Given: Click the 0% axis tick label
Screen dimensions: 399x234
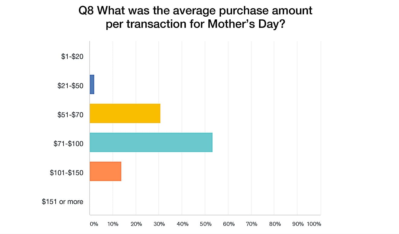Looking at the screenshot, I should (x=94, y=224).
